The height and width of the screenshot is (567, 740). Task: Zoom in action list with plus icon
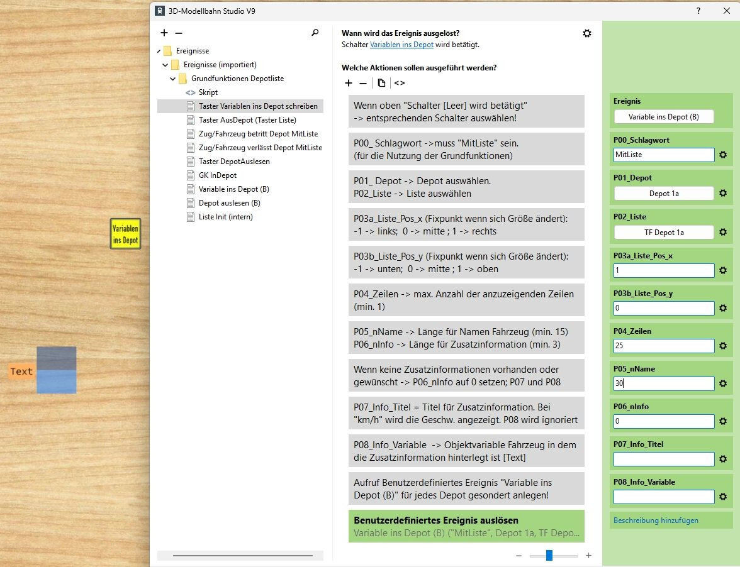tap(588, 556)
